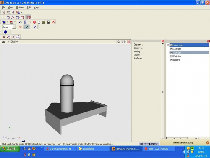Uncheck the polka.psm checkbox in object list
The height and width of the screenshot is (158, 210).
pos(171,45)
